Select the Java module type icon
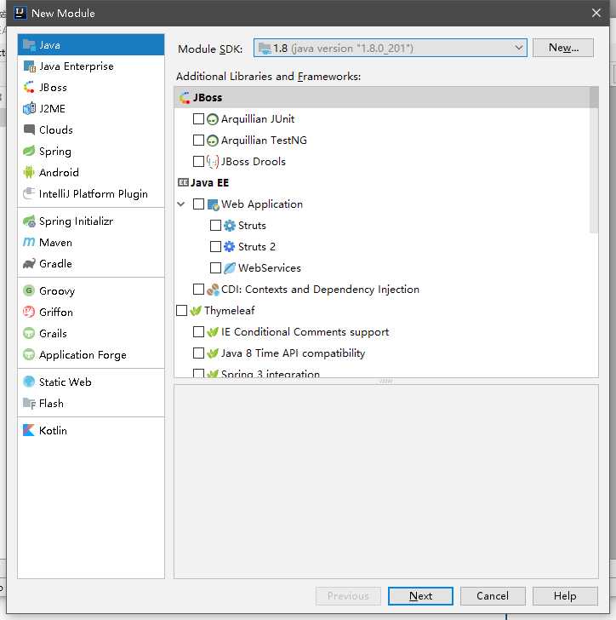This screenshot has height=620, width=616. [29, 44]
